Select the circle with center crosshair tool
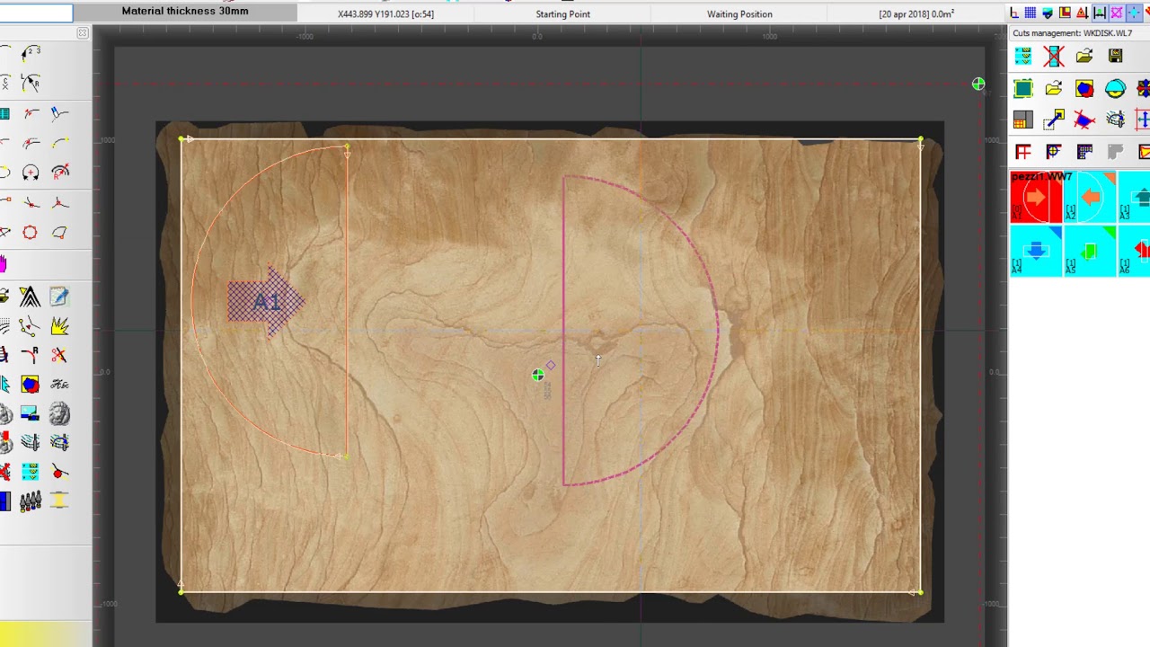Image resolution: width=1150 pixels, height=647 pixels. (31, 173)
